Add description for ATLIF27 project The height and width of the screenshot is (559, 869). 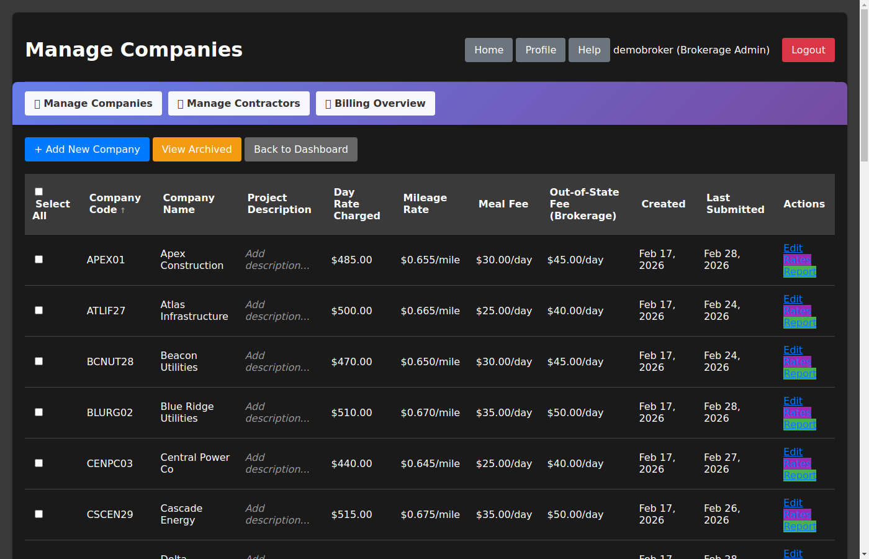tap(277, 311)
